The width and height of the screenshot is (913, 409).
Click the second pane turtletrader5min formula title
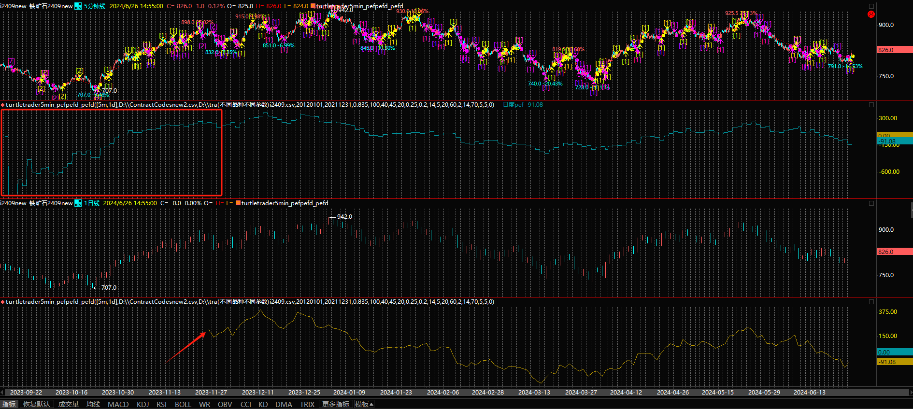tap(250, 105)
